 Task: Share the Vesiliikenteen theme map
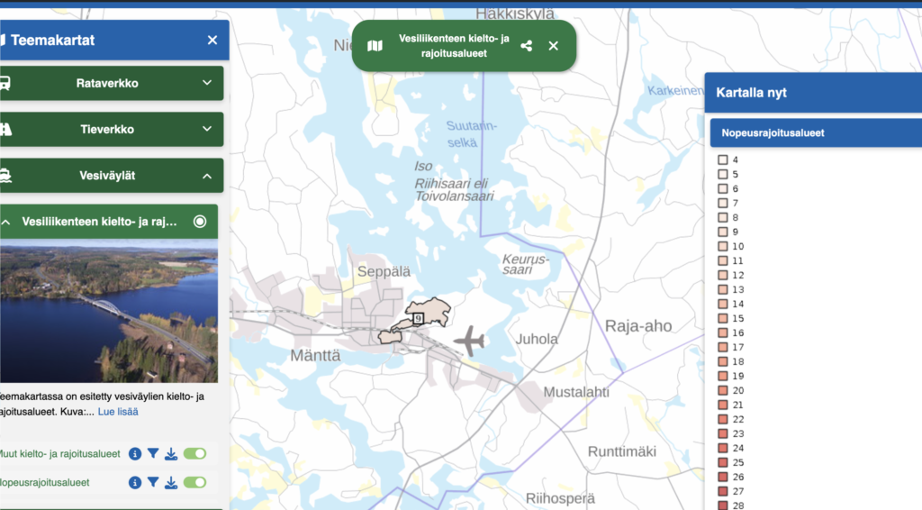click(527, 46)
